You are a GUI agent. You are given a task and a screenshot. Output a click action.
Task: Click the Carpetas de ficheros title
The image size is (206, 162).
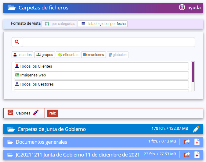pos(43,8)
